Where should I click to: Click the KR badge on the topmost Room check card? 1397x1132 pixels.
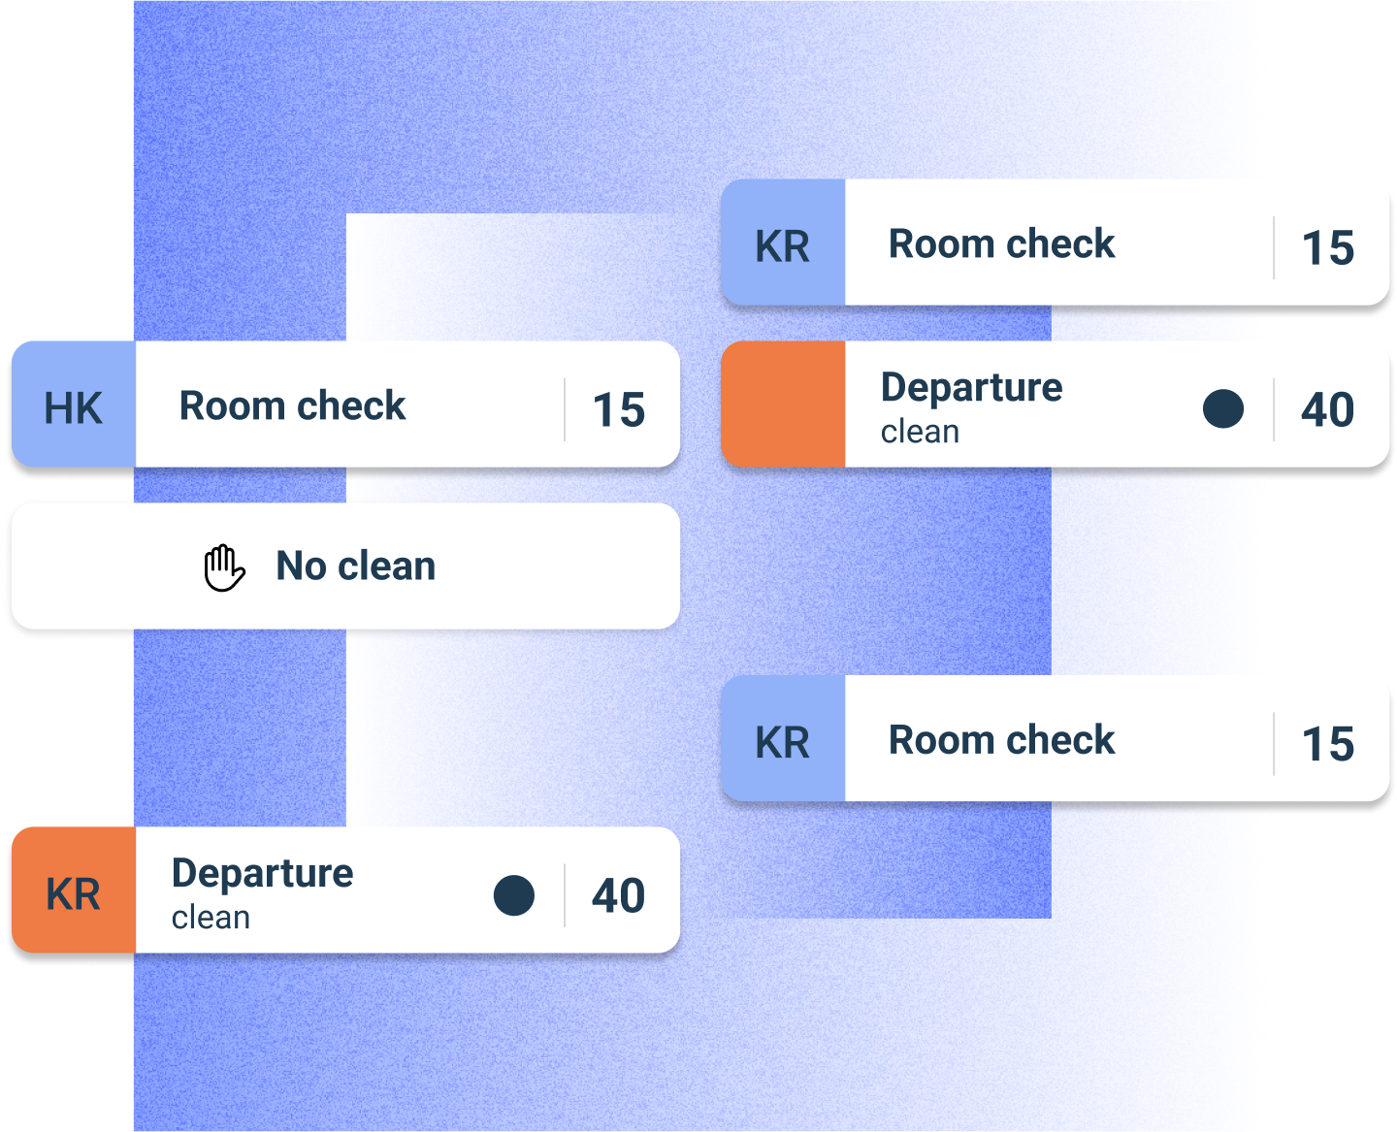pos(783,244)
